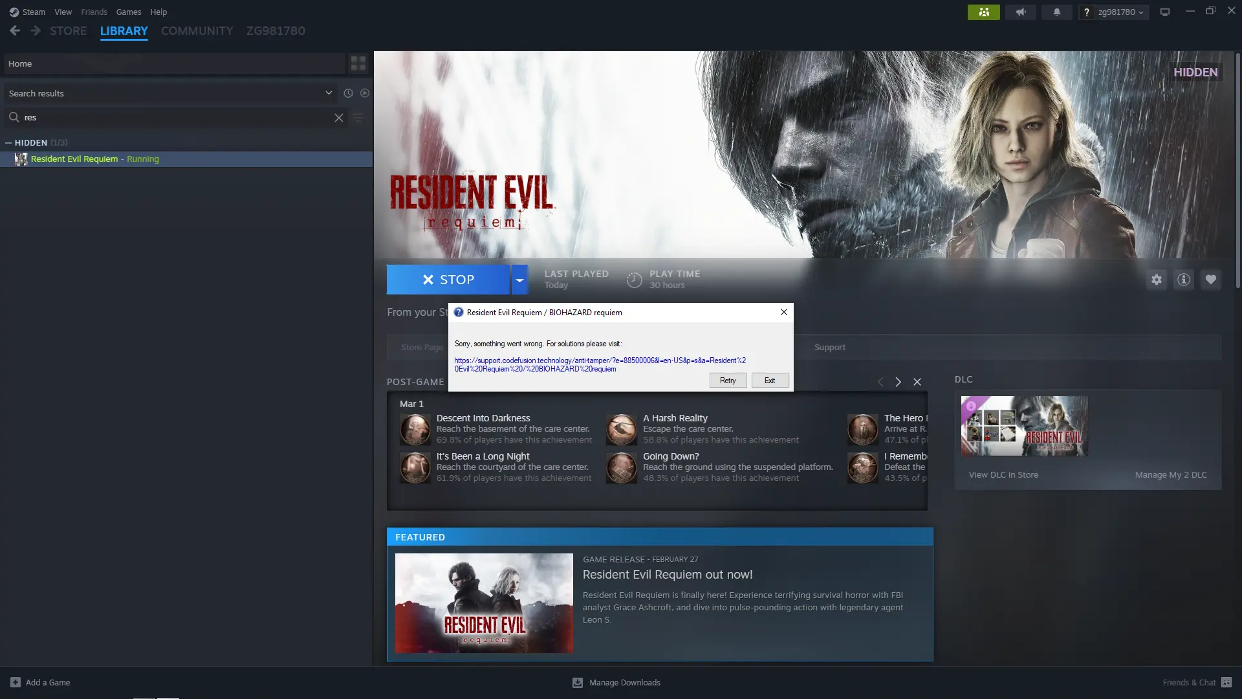Stop the running game
The width and height of the screenshot is (1242, 699).
[x=448, y=280]
